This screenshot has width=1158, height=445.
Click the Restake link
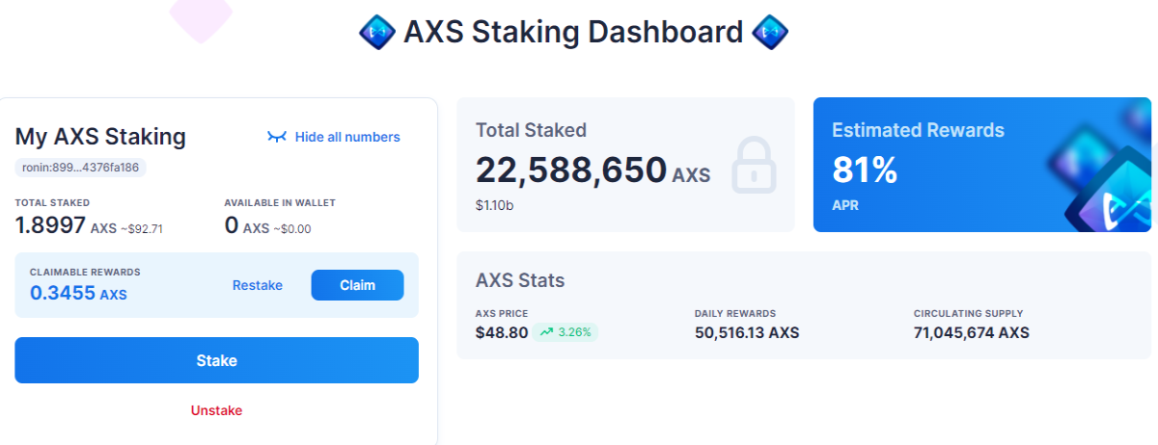(258, 285)
